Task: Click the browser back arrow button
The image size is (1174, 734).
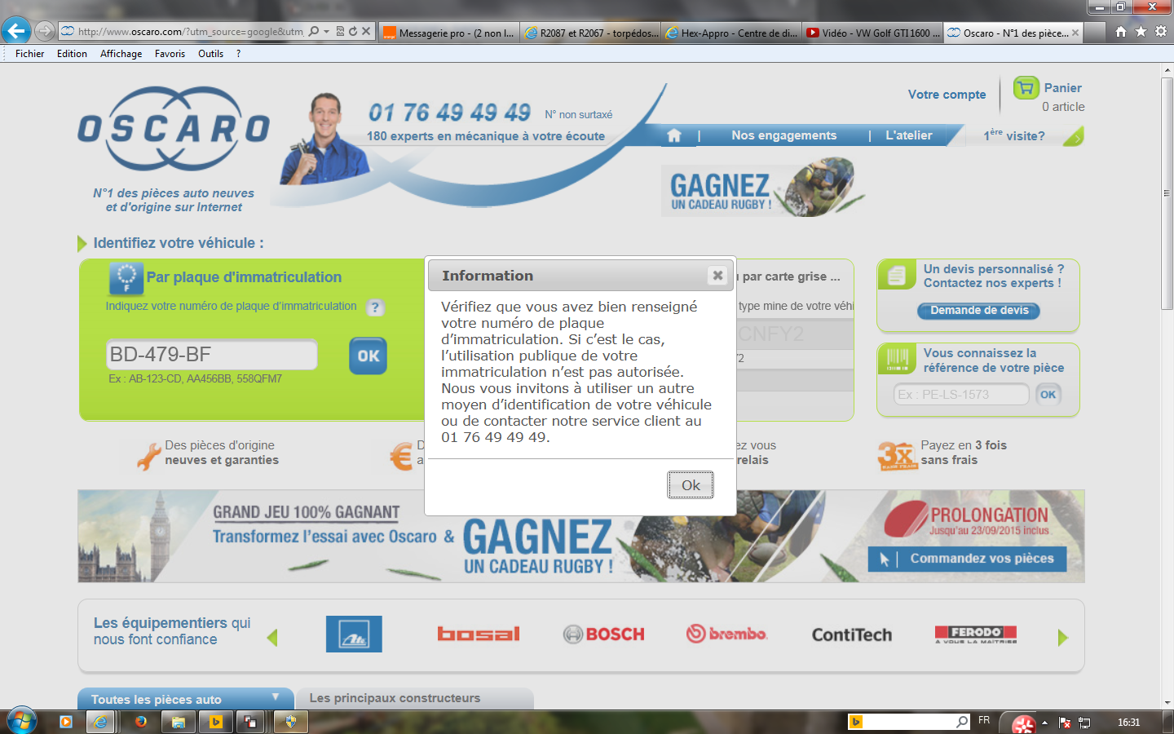Action: tap(15, 32)
